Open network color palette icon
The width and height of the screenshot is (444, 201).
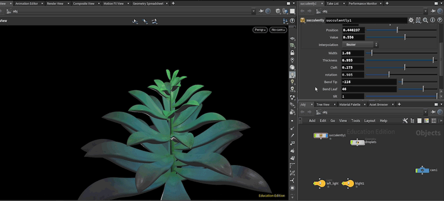pos(426,121)
